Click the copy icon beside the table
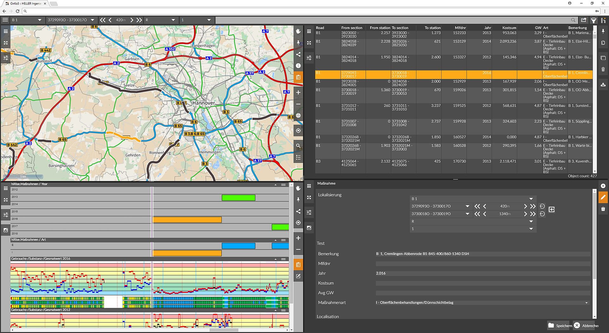 point(603,42)
